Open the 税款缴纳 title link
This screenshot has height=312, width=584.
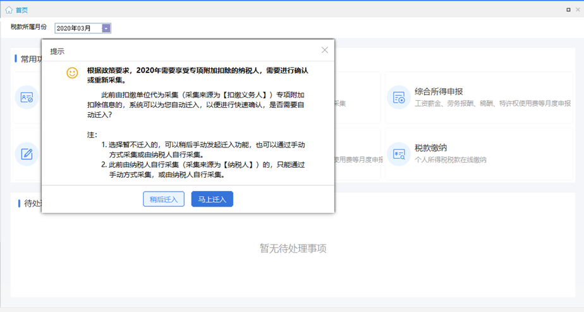[431, 148]
